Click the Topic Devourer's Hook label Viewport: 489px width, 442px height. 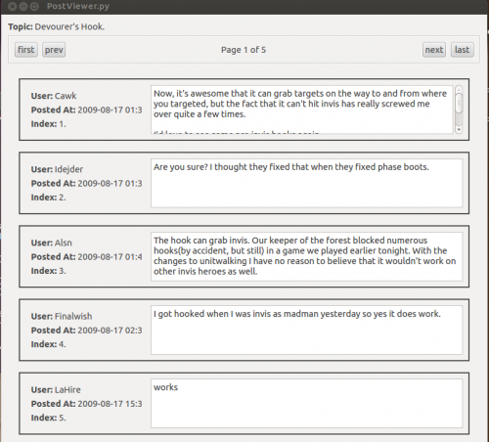[56, 26]
